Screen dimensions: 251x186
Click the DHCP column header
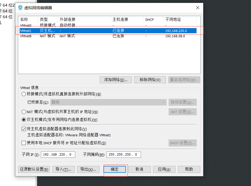(153, 19)
